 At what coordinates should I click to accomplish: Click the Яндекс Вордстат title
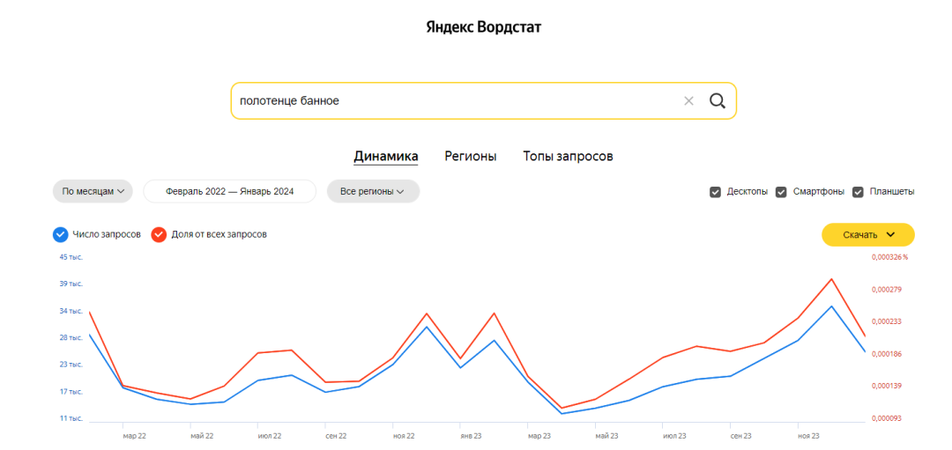click(x=483, y=28)
